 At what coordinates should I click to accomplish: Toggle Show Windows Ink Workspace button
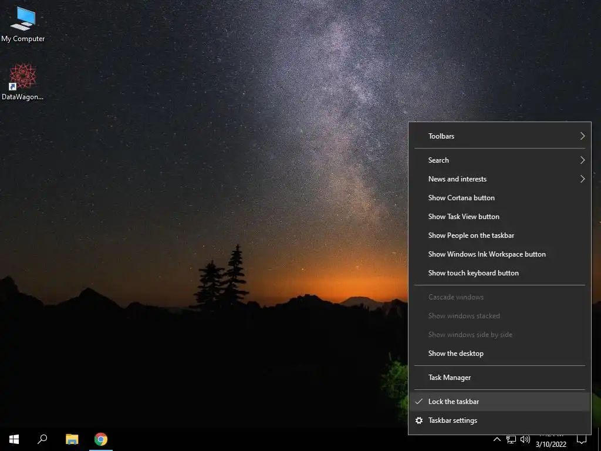pos(500,254)
